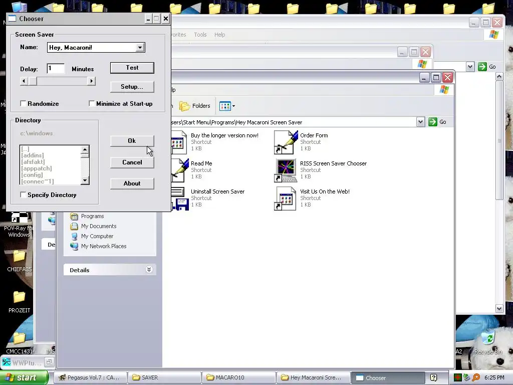Check Minimize at Start-up
This screenshot has width=513, height=385.
click(x=92, y=103)
